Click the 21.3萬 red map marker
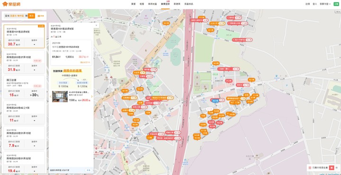The height and width of the screenshot is (175, 341). (x=229, y=81)
